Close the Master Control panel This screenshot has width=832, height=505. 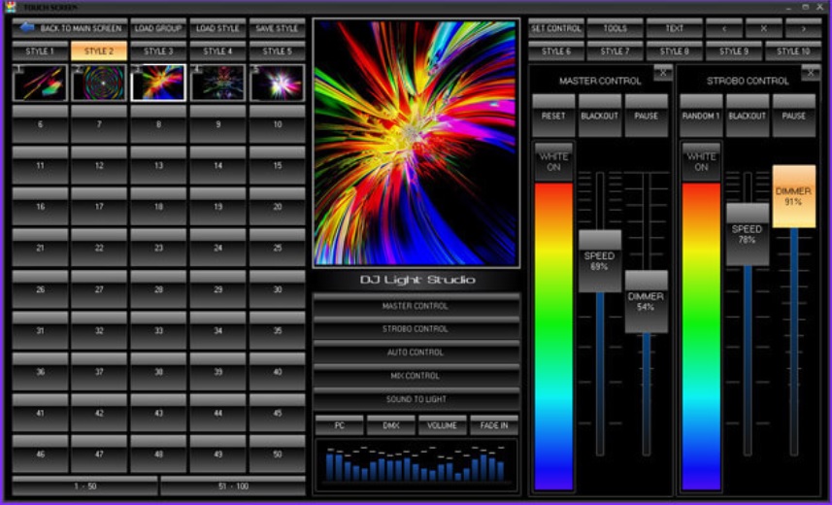click(663, 72)
